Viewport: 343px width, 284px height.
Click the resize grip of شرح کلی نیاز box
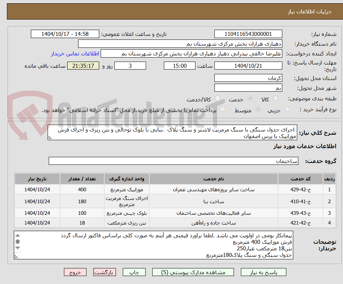point(50,138)
